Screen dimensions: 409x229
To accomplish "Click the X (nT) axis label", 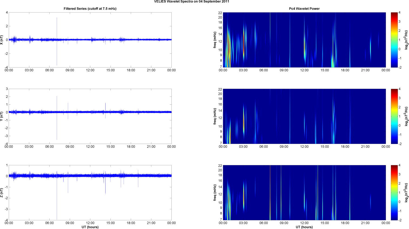I will (x=2, y=40).
